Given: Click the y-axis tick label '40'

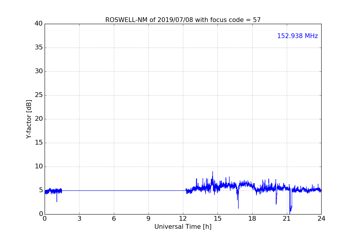Looking at the screenshot, I should tap(39, 24).
